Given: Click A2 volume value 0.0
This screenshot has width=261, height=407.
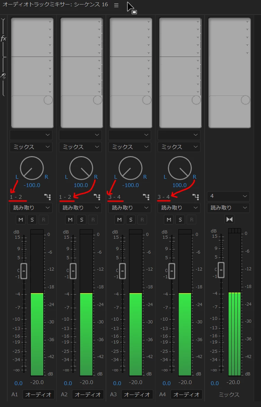Looking at the screenshot, I should (68, 383).
